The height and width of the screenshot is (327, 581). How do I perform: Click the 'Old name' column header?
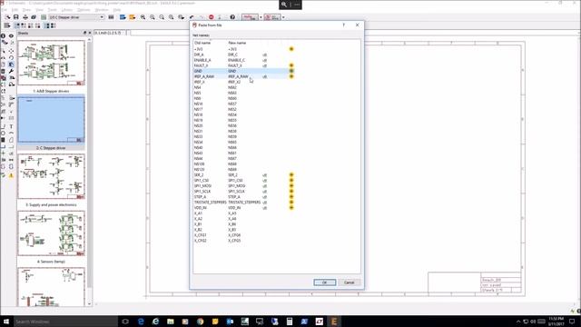(x=202, y=43)
